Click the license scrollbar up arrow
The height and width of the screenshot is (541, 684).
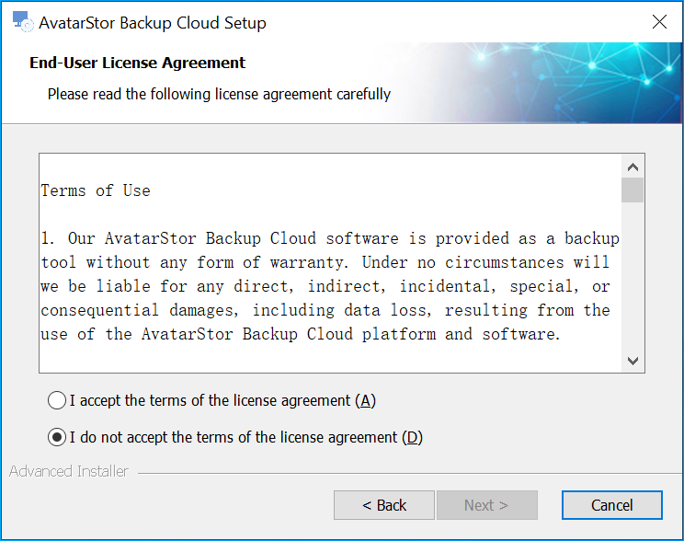point(633,167)
